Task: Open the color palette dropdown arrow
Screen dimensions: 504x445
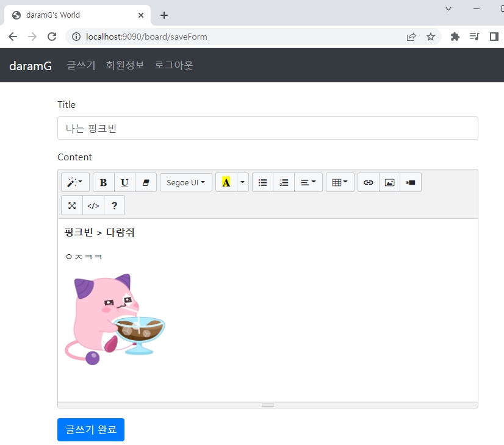Action: 243,182
